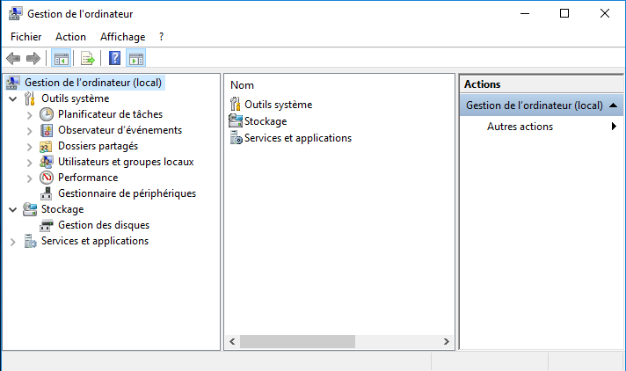626x371 pixels.
Task: Click the Forward arrow toolbar icon
Action: point(33,59)
